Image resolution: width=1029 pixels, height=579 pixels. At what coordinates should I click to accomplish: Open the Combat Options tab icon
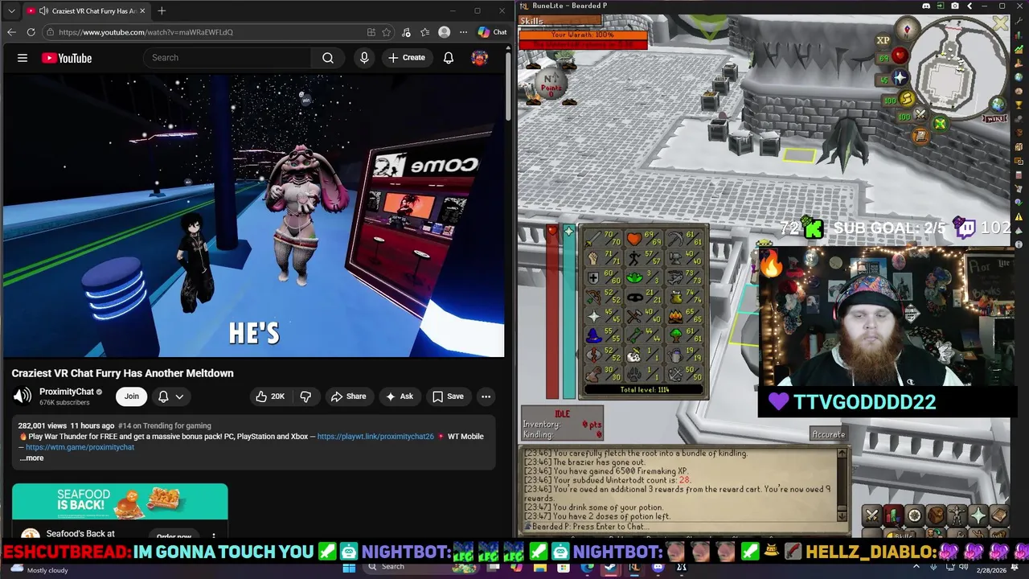click(872, 515)
